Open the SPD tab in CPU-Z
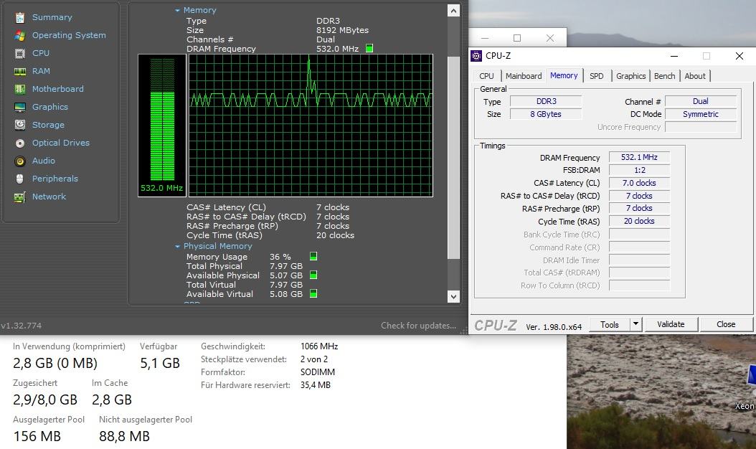Viewport: 756px width, 449px height. (597, 76)
